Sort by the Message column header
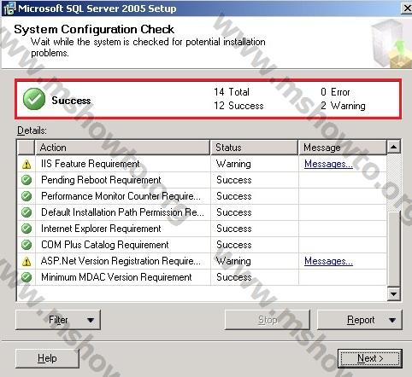 pyautogui.click(x=343, y=148)
